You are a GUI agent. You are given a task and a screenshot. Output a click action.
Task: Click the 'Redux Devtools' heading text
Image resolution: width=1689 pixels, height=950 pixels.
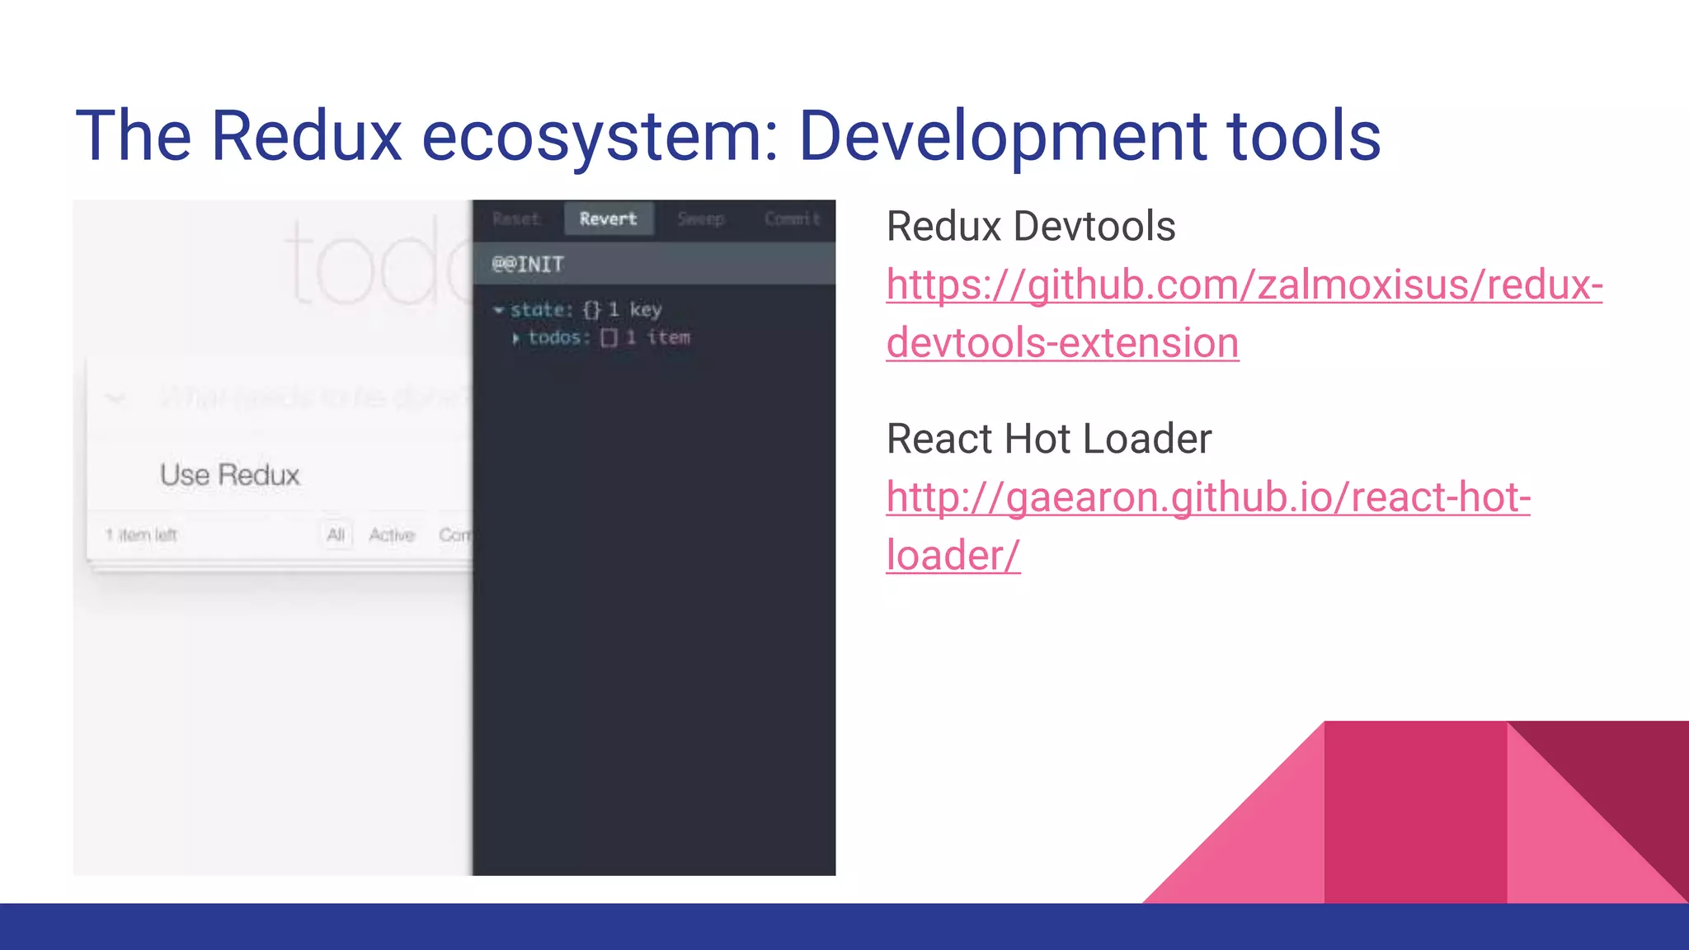pyautogui.click(x=1030, y=226)
